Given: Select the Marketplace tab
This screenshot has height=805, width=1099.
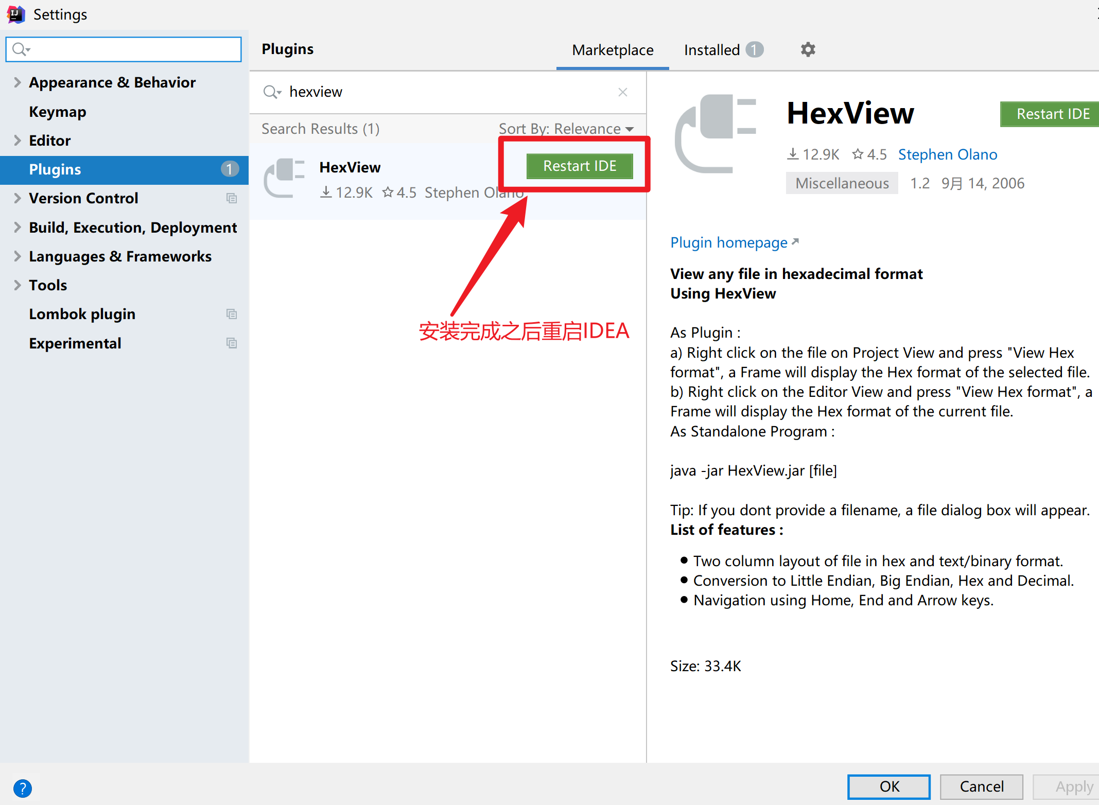Looking at the screenshot, I should [613, 49].
